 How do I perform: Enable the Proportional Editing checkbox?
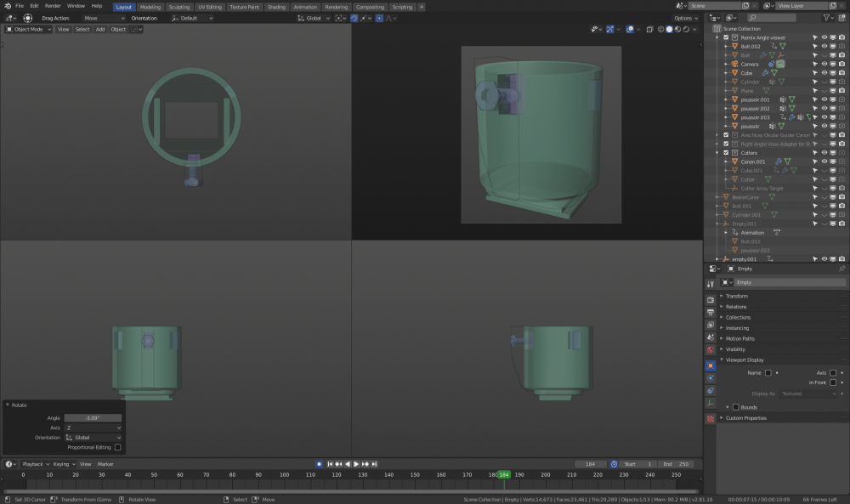(x=117, y=447)
